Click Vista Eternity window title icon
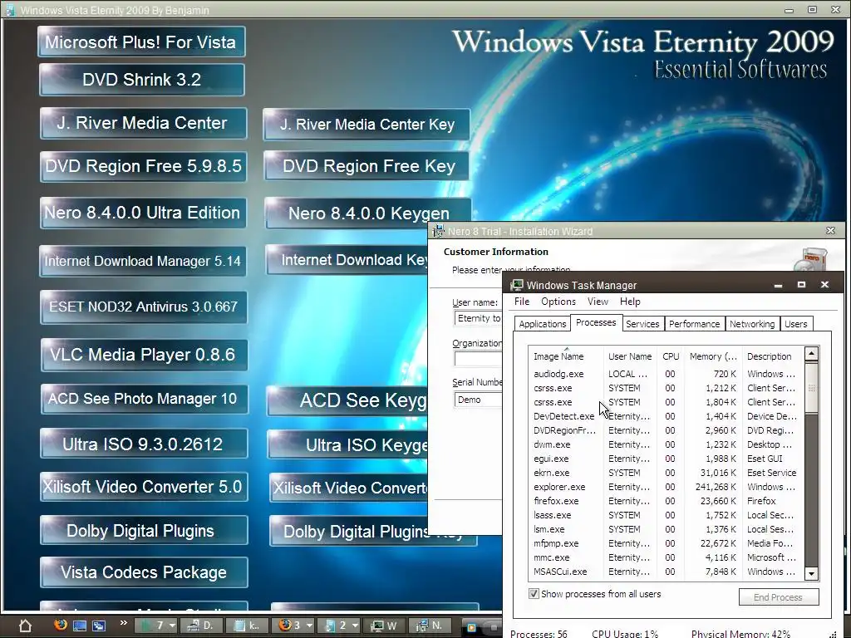Image resolution: width=851 pixels, height=638 pixels. tap(10, 10)
